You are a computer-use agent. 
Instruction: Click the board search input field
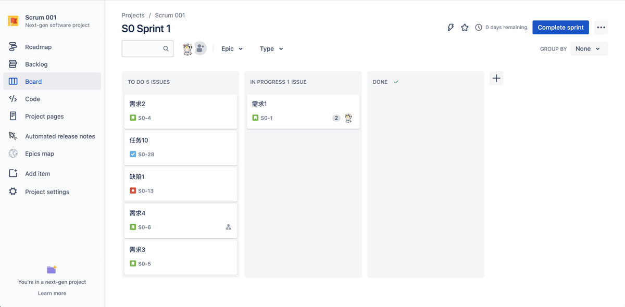[x=142, y=49]
